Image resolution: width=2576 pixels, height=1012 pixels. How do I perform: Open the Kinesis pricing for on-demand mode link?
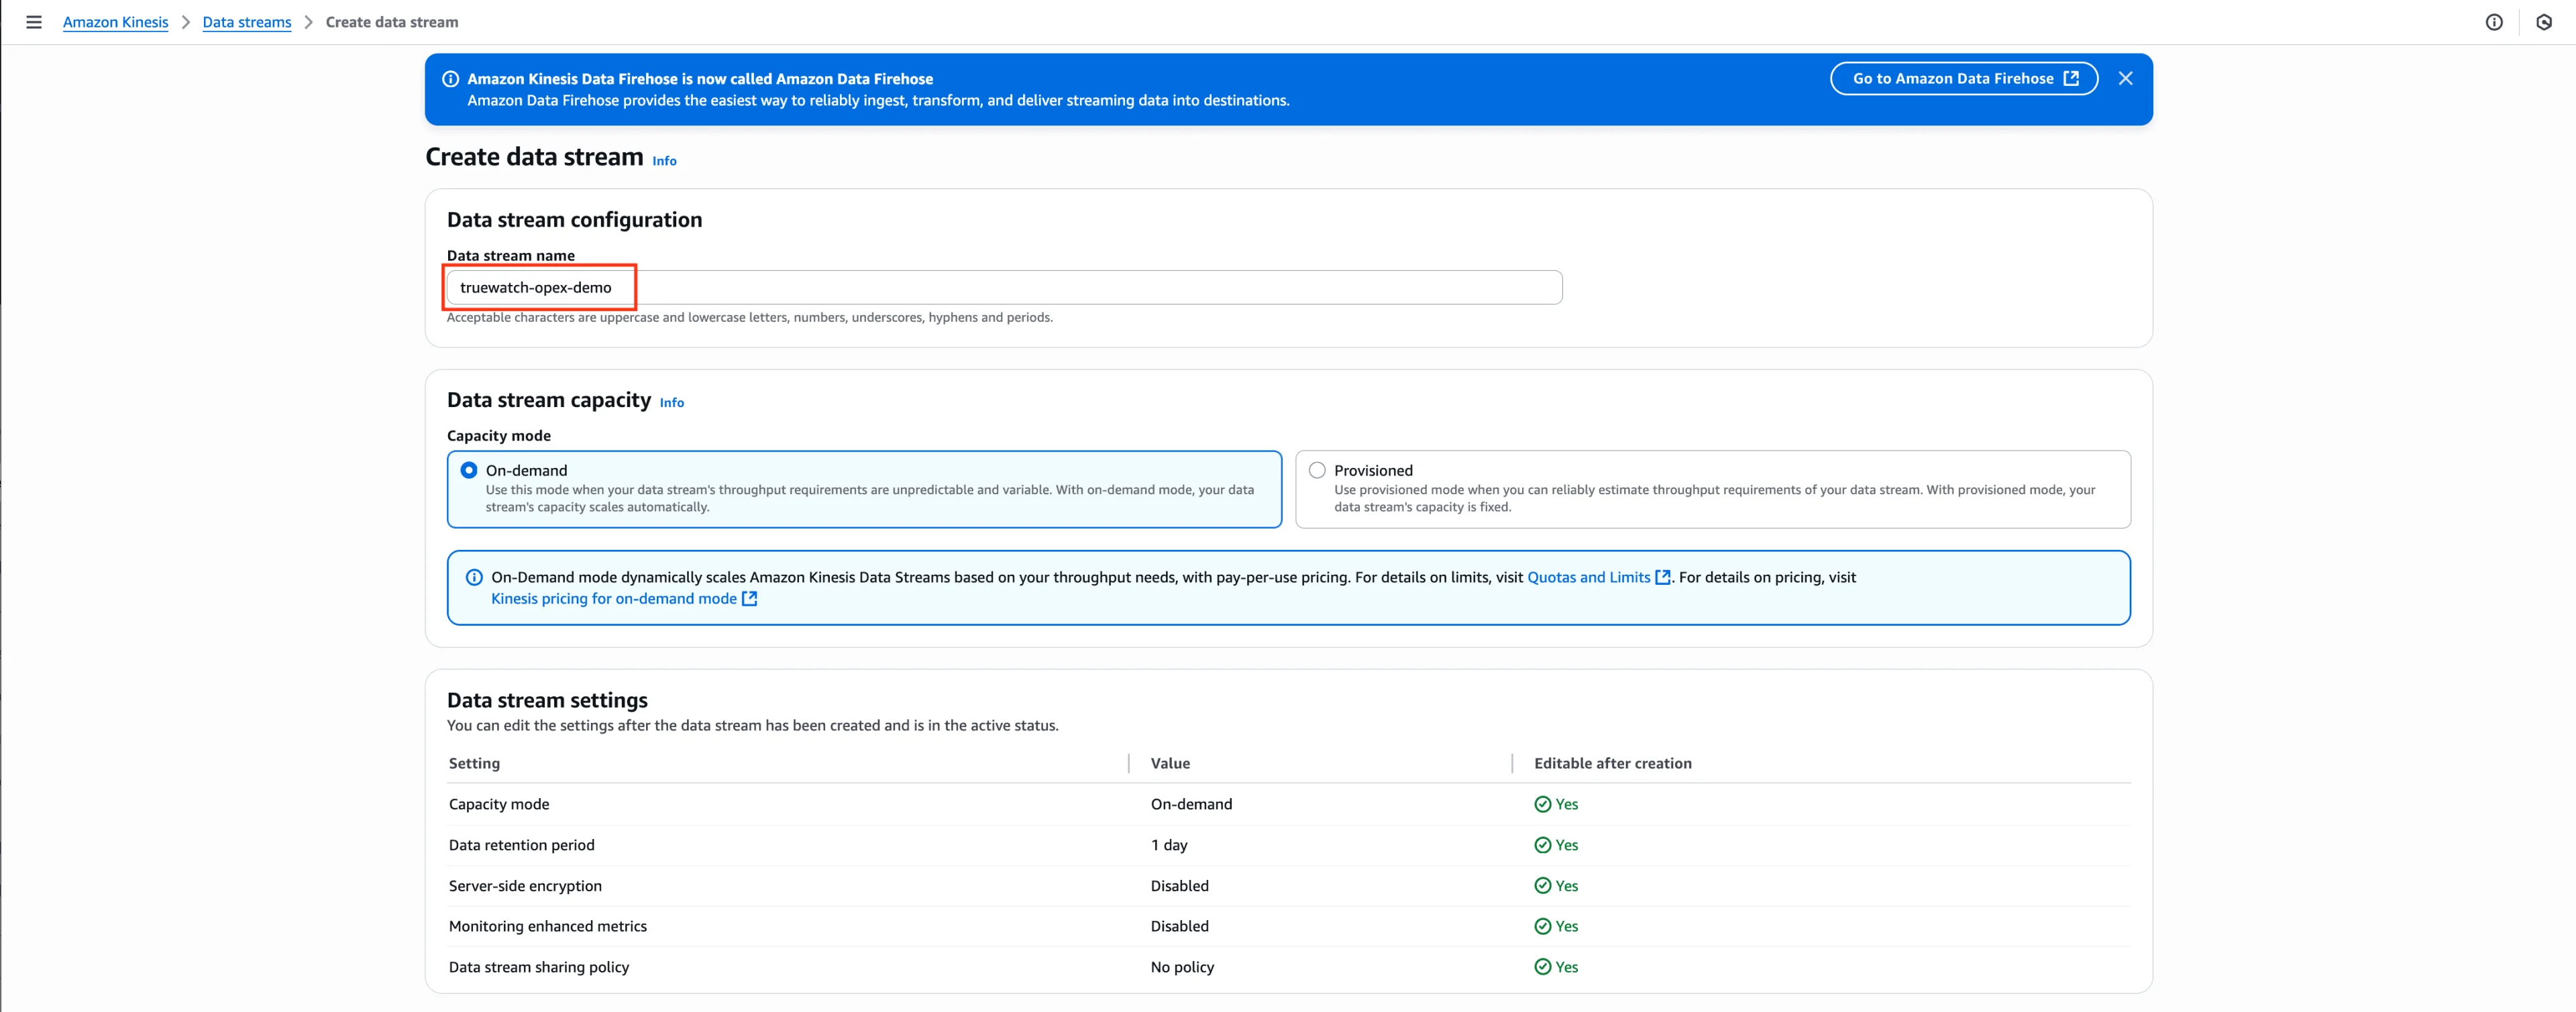click(x=613, y=598)
